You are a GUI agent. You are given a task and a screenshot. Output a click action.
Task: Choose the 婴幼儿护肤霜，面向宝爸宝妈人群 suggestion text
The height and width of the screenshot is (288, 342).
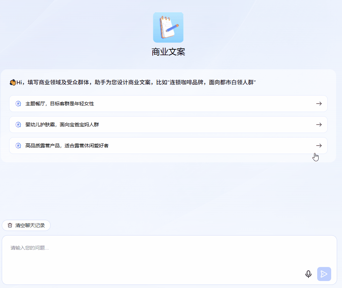tap(62, 125)
